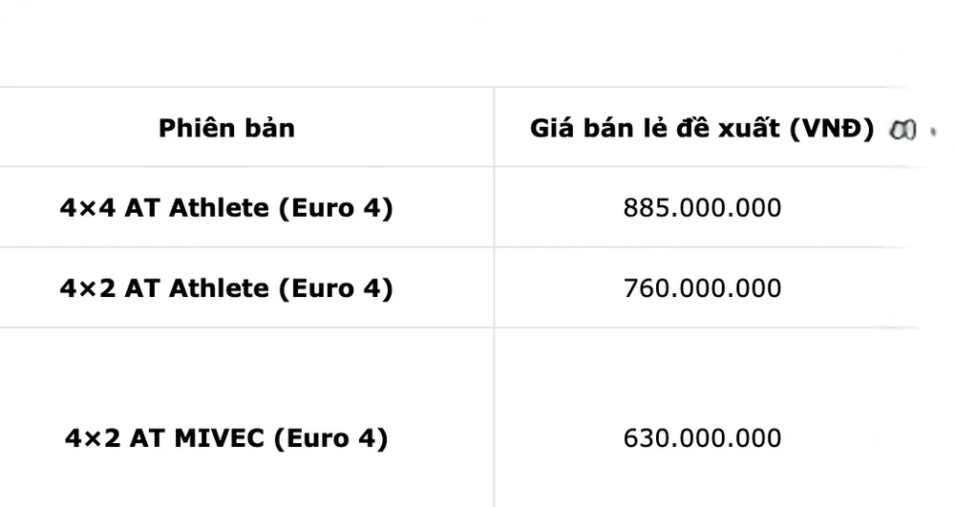The height and width of the screenshot is (507, 955).
Task: Click "(Euro 4)" in the MIVEC row
Action: point(330,438)
